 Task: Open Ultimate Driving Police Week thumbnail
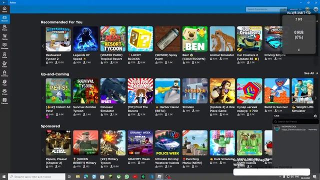[x=168, y=143]
